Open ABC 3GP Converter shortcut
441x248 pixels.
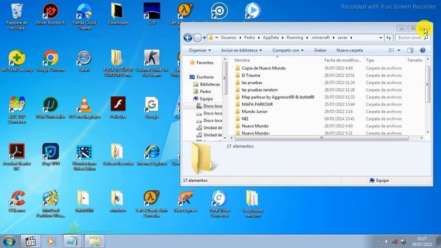pos(17,110)
